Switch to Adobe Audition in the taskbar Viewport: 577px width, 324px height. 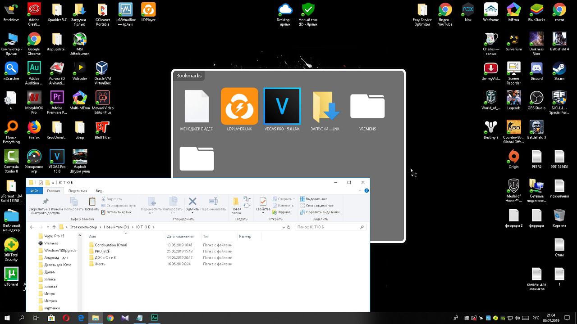click(154, 318)
